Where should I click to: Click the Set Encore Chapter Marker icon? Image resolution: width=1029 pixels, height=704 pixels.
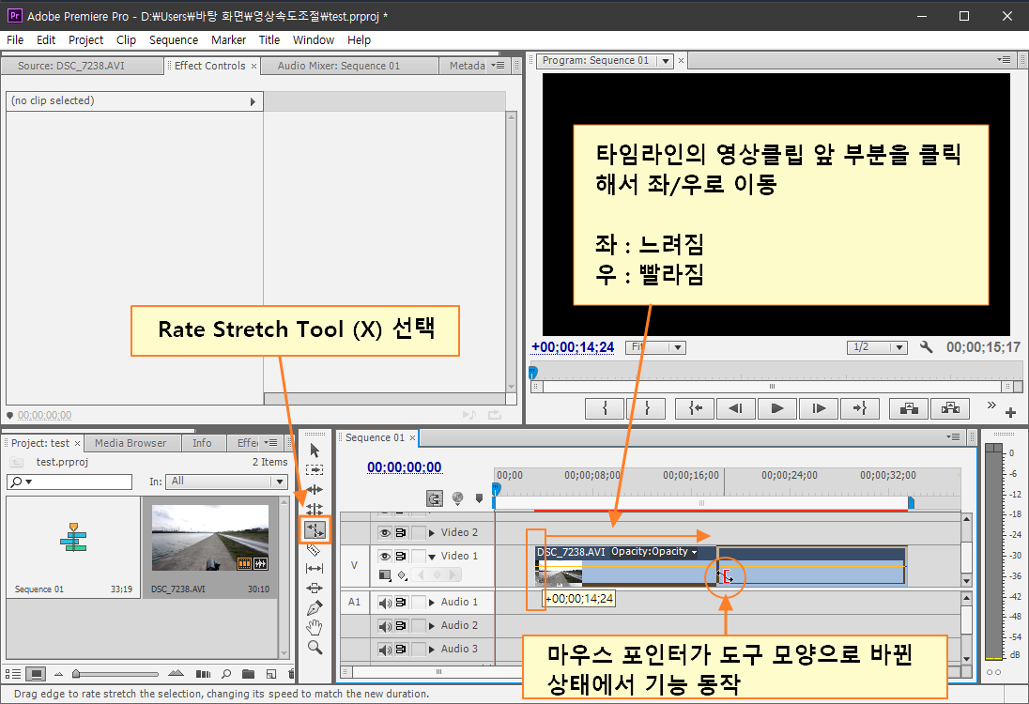(x=457, y=498)
